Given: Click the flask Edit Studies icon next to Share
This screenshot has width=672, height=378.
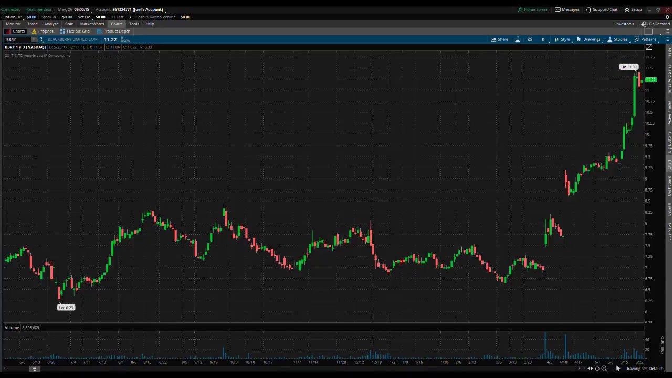Looking at the screenshot, I should [518, 39].
